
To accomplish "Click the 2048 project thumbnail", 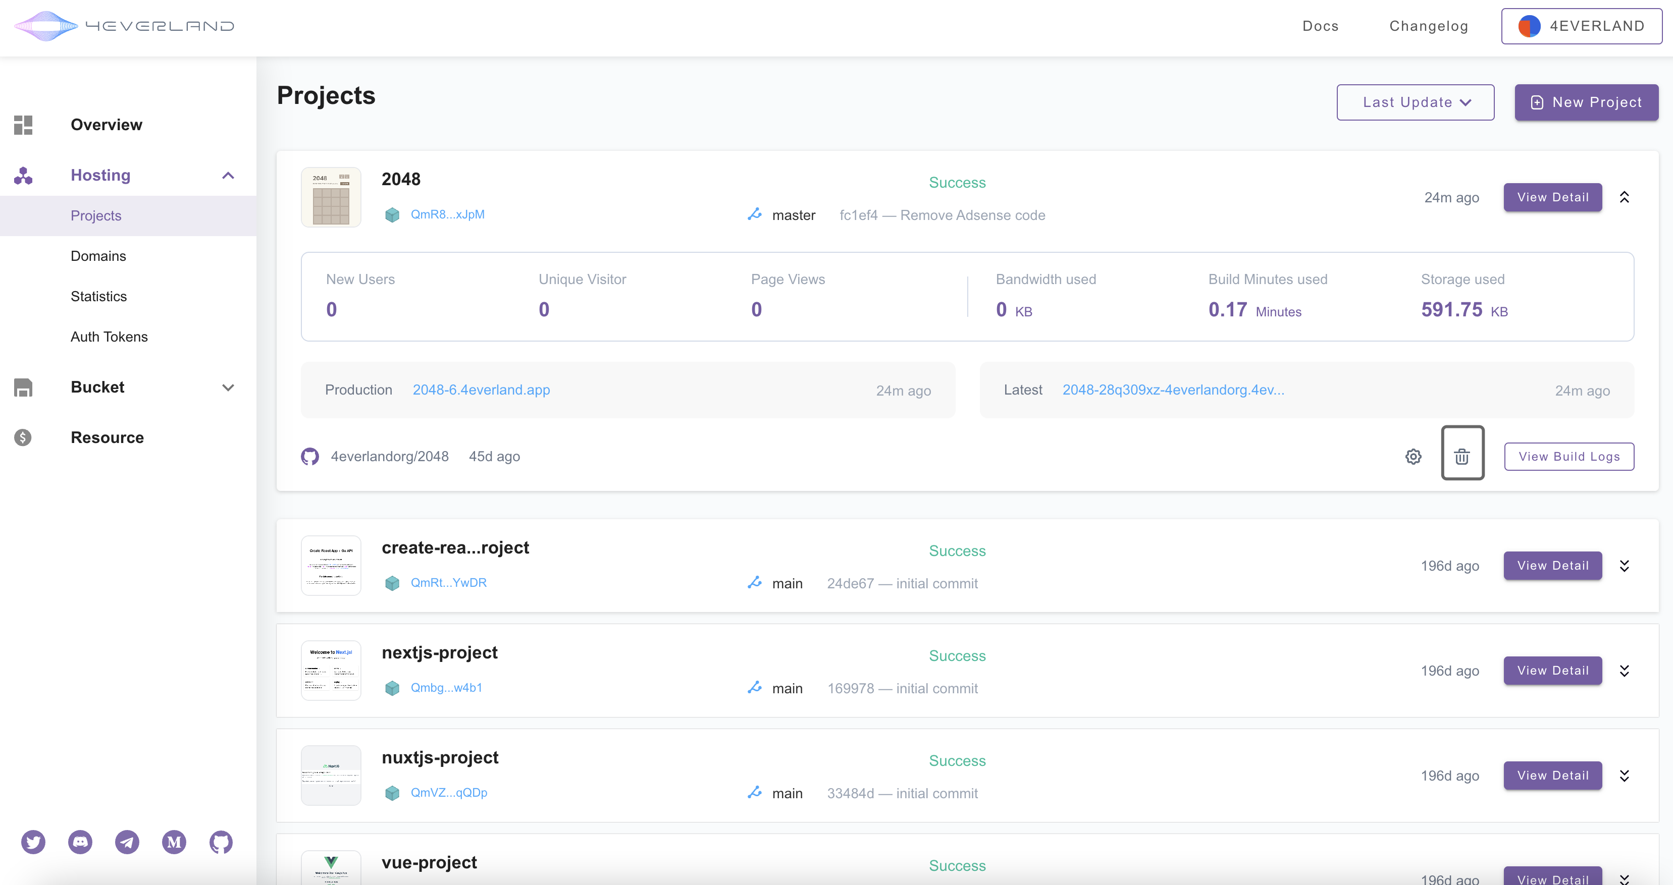I will click(331, 197).
